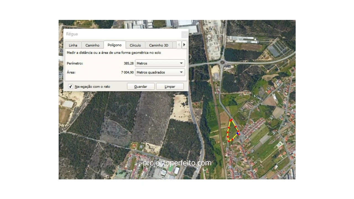This screenshot has width=354, height=199.
Task: Click the bottom-most red polygon vertex
Action: pyautogui.click(x=229, y=141)
